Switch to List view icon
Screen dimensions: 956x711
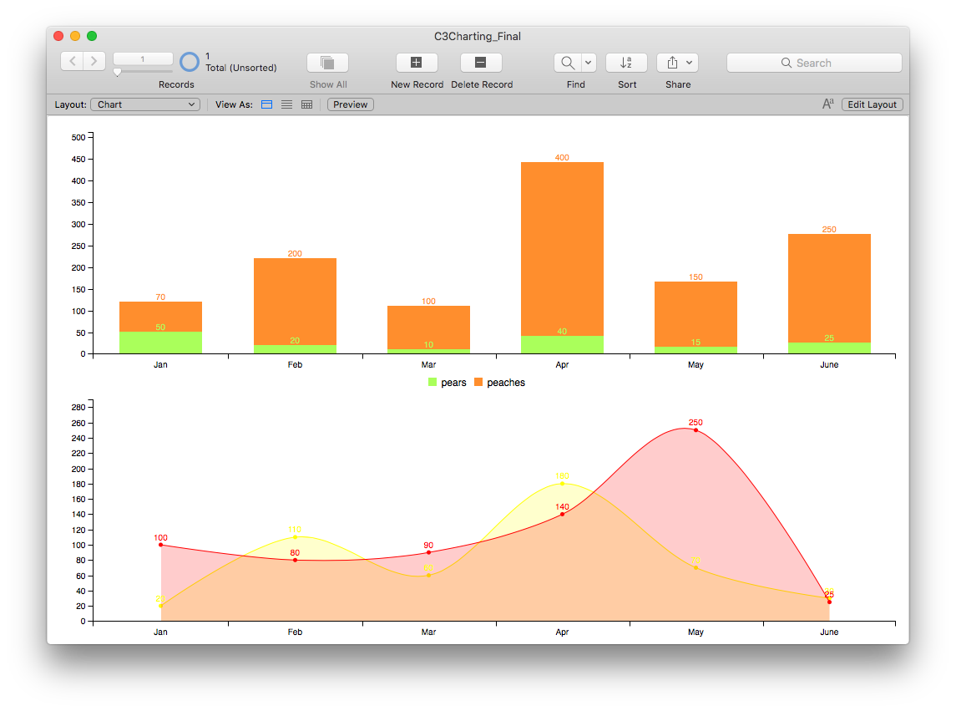tap(286, 104)
